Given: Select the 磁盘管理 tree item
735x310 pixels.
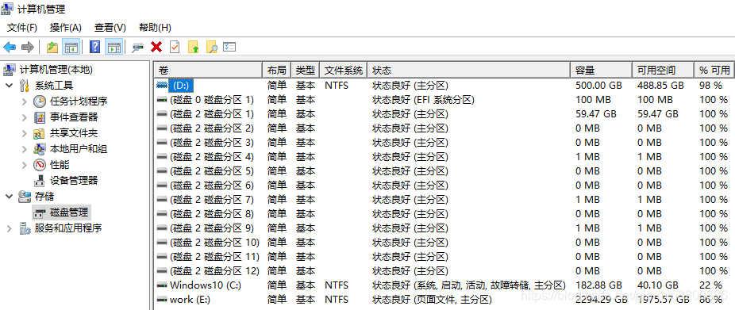Looking at the screenshot, I should coord(69,212).
